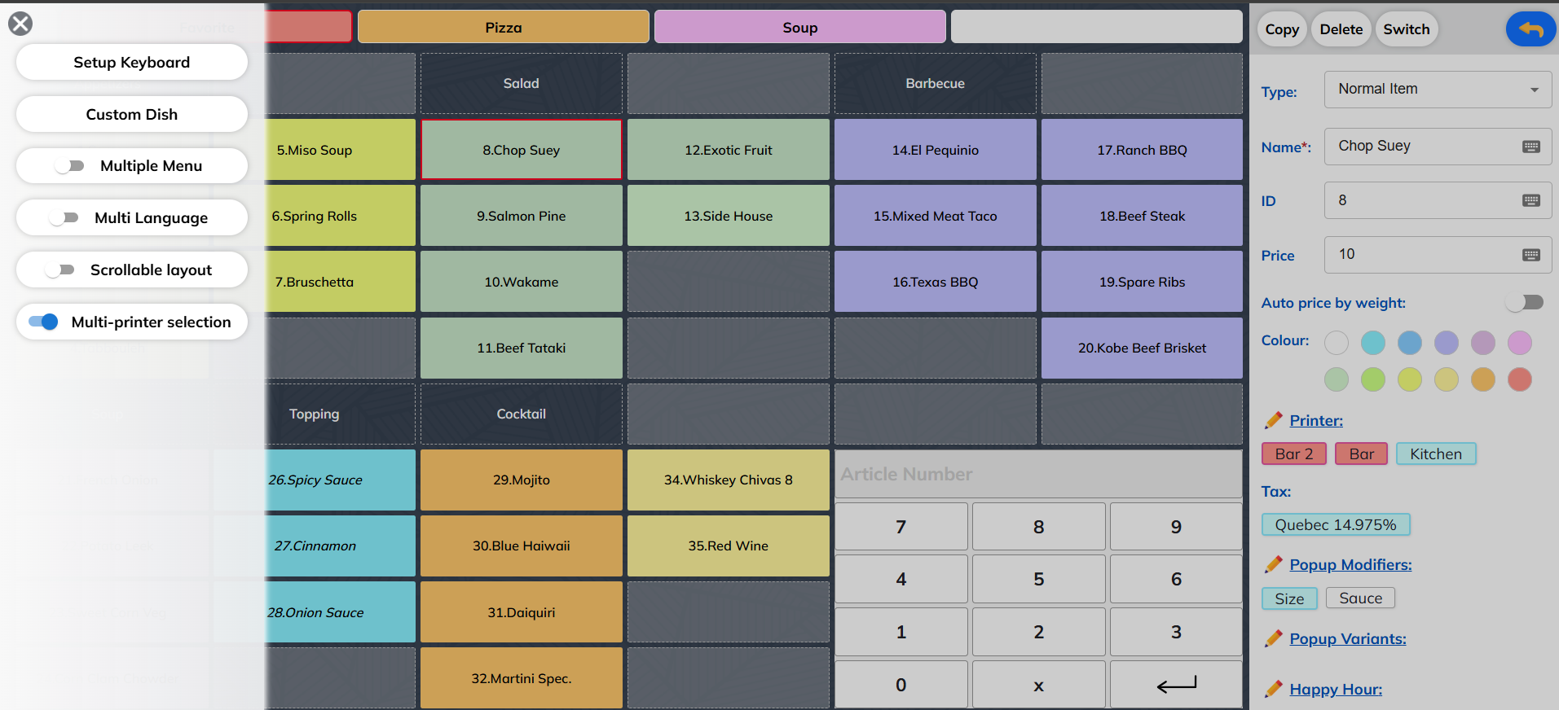Image resolution: width=1559 pixels, height=710 pixels.
Task: Click the Switch button
Action: pos(1407,29)
